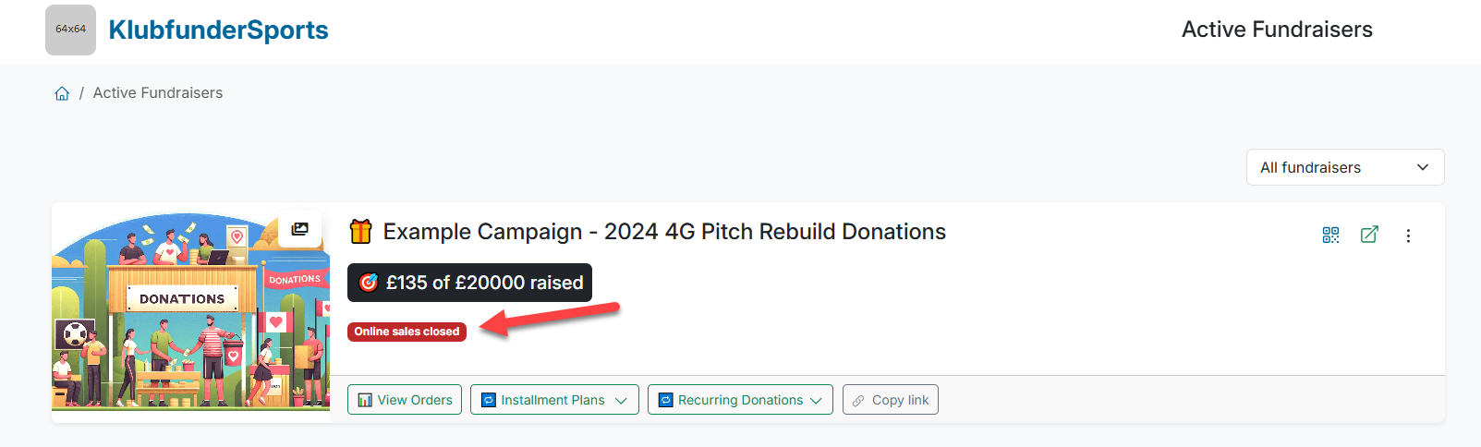Image resolution: width=1481 pixels, height=447 pixels.
Task: Open campaign in new window icon
Action: 1369,235
